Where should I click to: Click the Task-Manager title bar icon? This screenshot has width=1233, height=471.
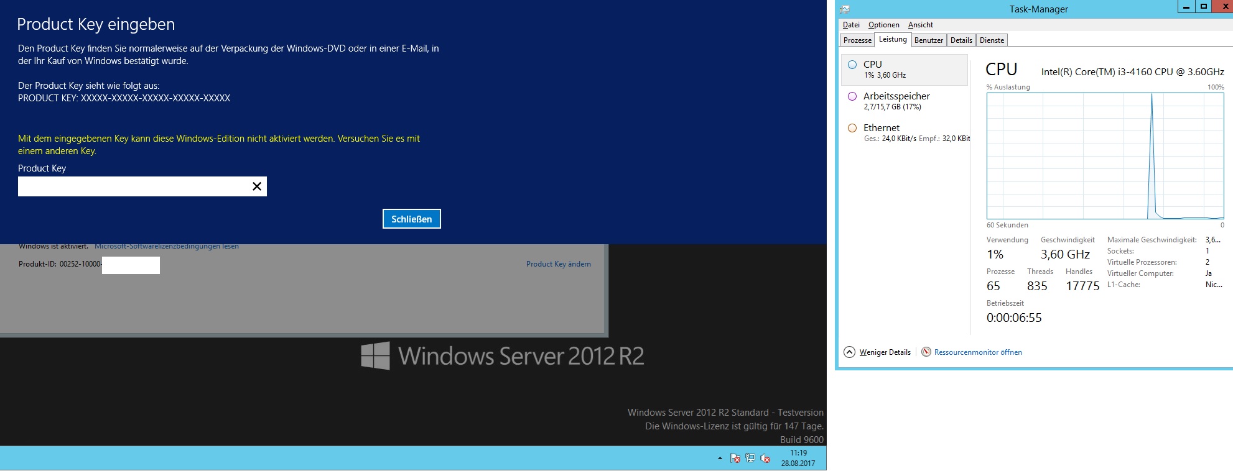tap(845, 9)
